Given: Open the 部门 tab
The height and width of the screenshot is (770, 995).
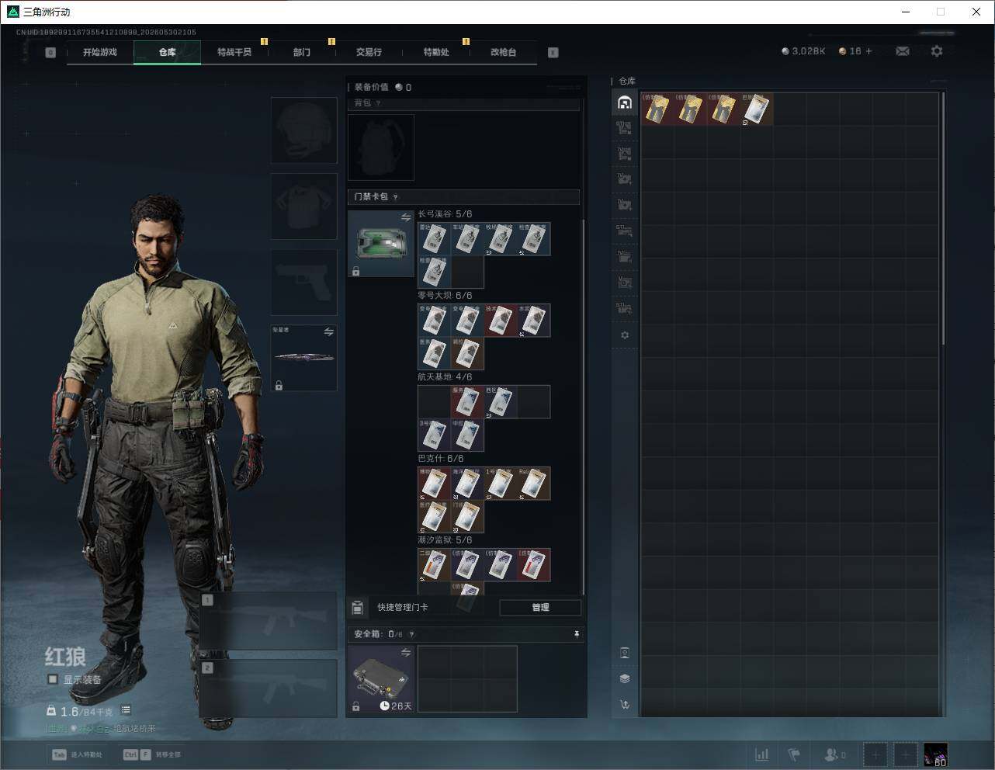Looking at the screenshot, I should [x=302, y=52].
